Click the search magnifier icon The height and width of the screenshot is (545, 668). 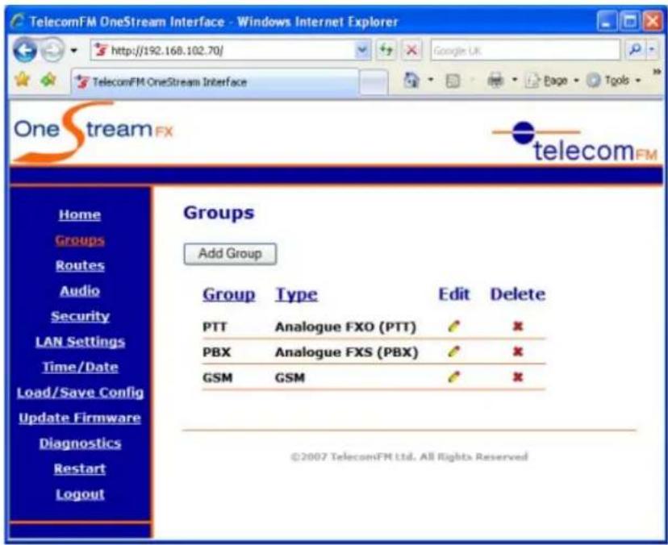pyautogui.click(x=635, y=50)
